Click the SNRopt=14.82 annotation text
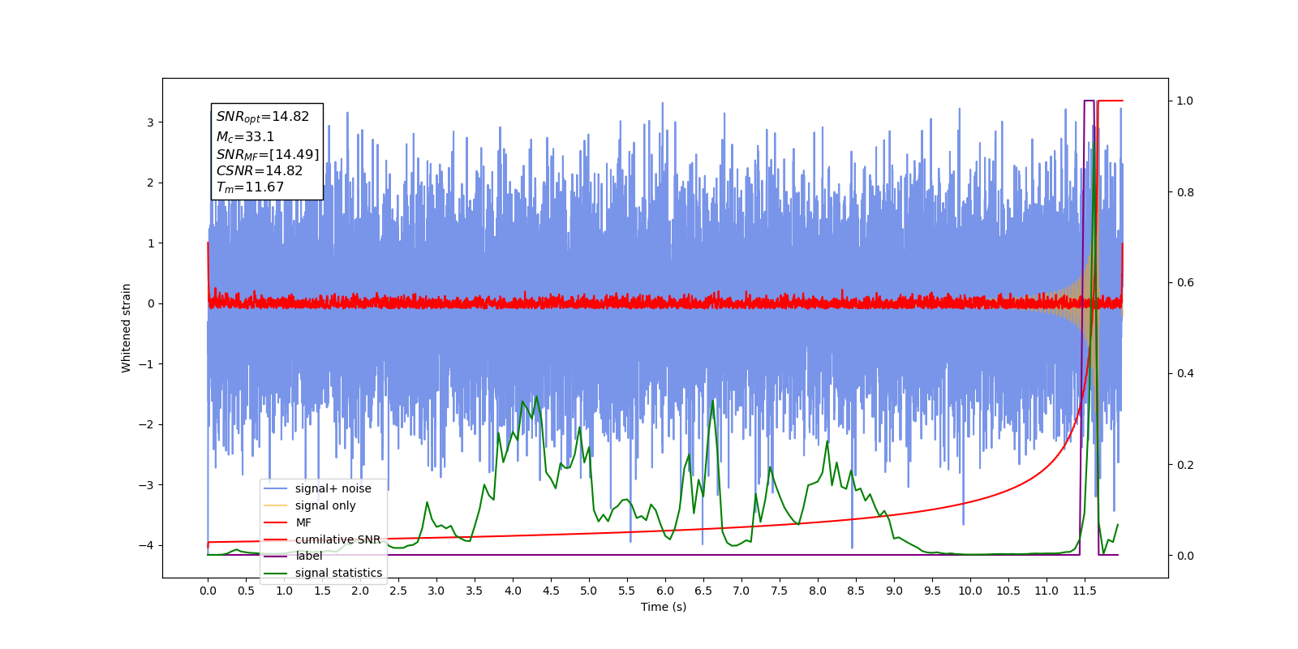The height and width of the screenshot is (649, 1298). 262,118
